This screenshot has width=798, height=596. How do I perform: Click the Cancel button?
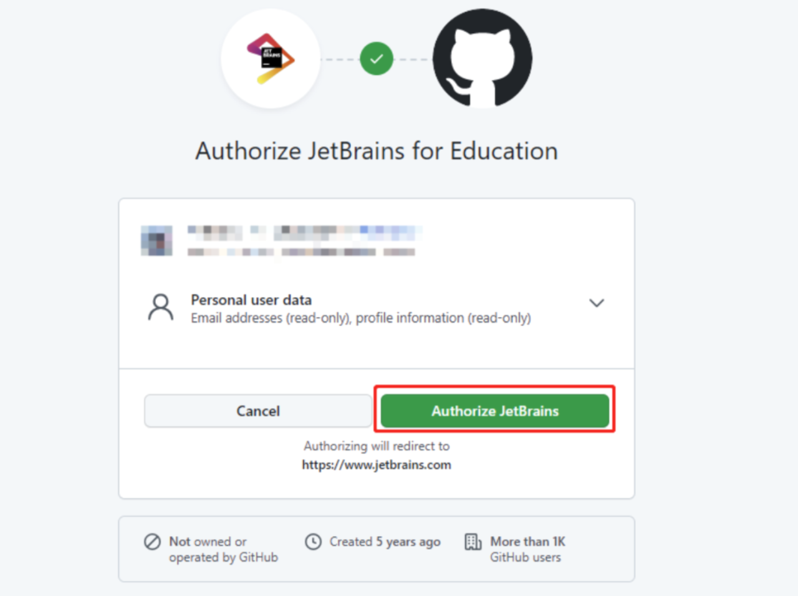[258, 411]
